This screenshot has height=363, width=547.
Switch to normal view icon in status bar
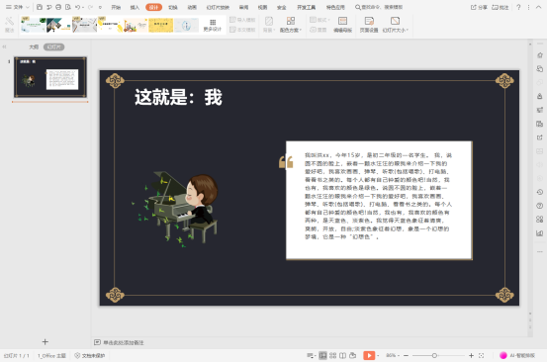coord(322,355)
